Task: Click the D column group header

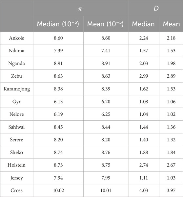Action: click(155, 8)
